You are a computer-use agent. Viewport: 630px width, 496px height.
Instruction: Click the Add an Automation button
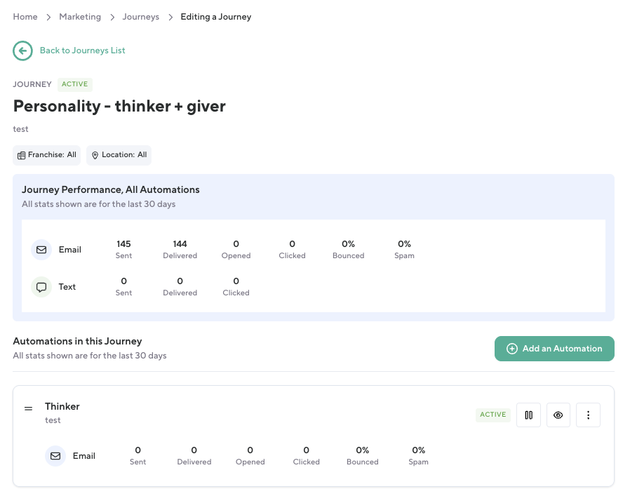[x=554, y=349]
